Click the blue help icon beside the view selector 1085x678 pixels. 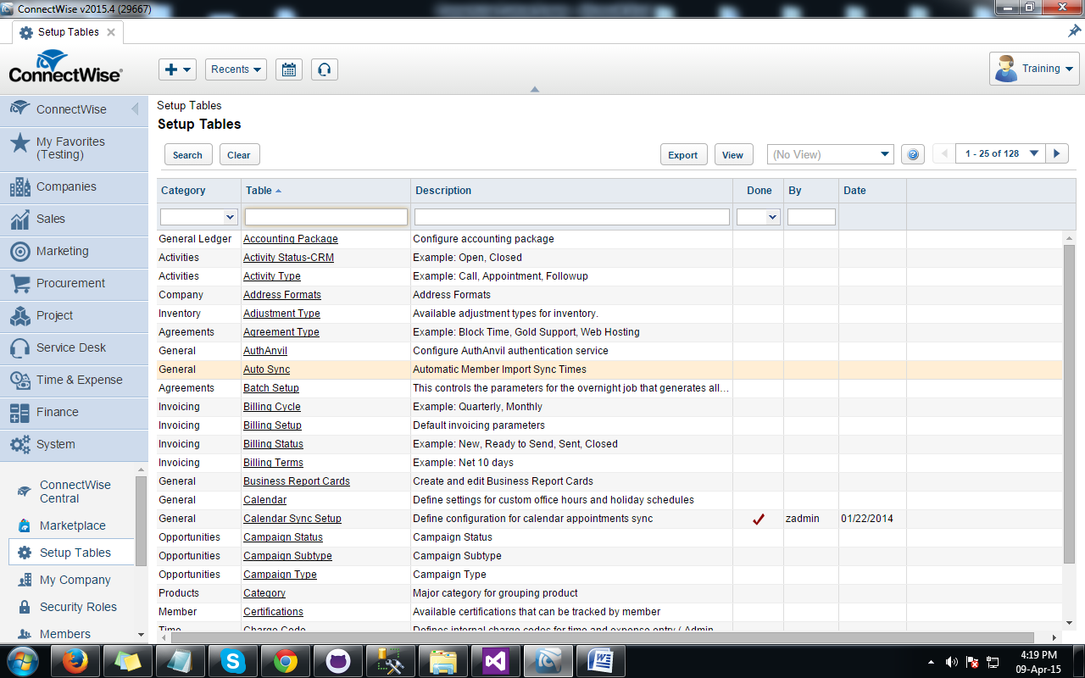(x=912, y=154)
